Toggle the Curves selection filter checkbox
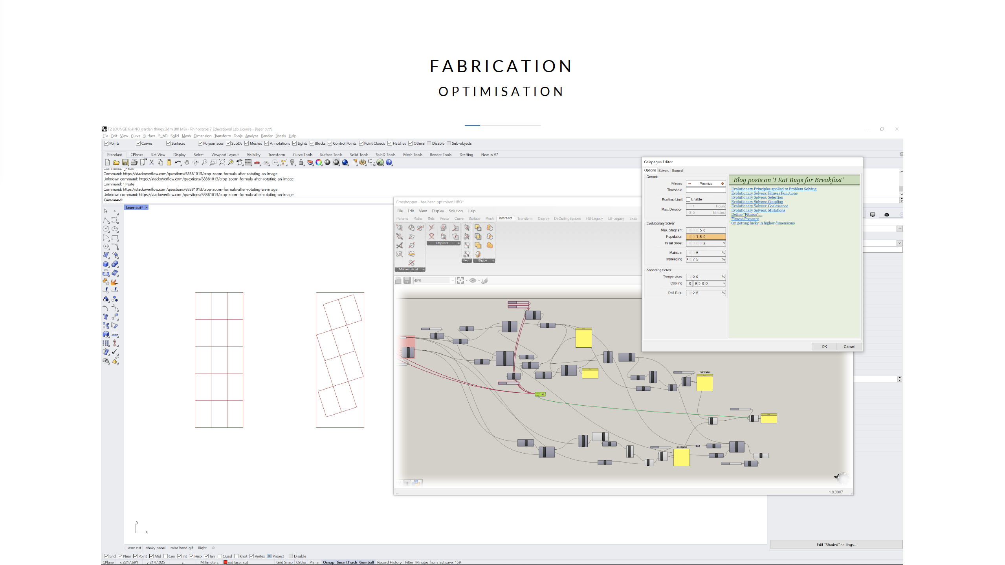 138,144
